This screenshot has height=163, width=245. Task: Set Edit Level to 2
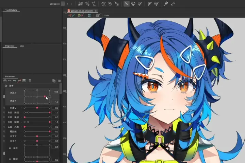(x=67, y=4)
